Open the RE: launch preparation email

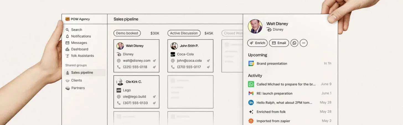(290, 93)
